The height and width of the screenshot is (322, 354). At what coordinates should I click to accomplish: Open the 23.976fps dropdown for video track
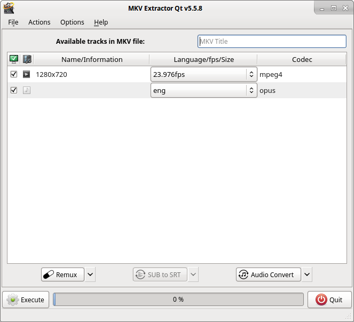(203, 74)
